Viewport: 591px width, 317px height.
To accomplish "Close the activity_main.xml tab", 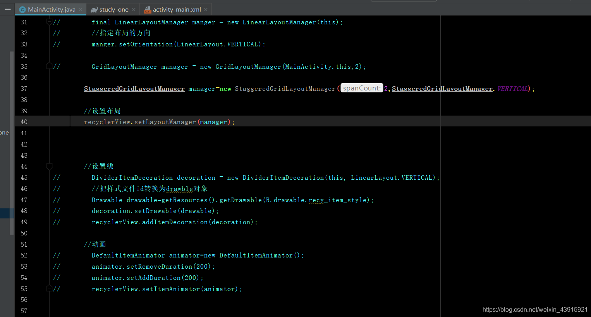I will click(206, 10).
